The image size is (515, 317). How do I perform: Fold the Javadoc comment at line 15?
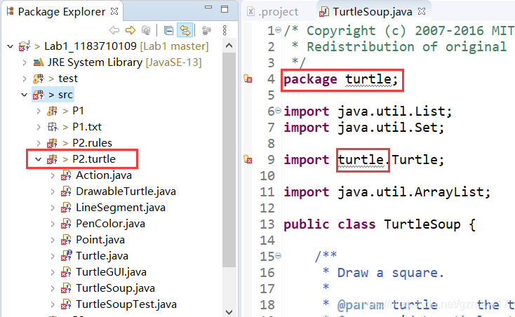coord(278,255)
